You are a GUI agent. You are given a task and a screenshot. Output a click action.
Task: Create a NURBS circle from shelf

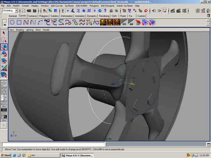point(12,22)
